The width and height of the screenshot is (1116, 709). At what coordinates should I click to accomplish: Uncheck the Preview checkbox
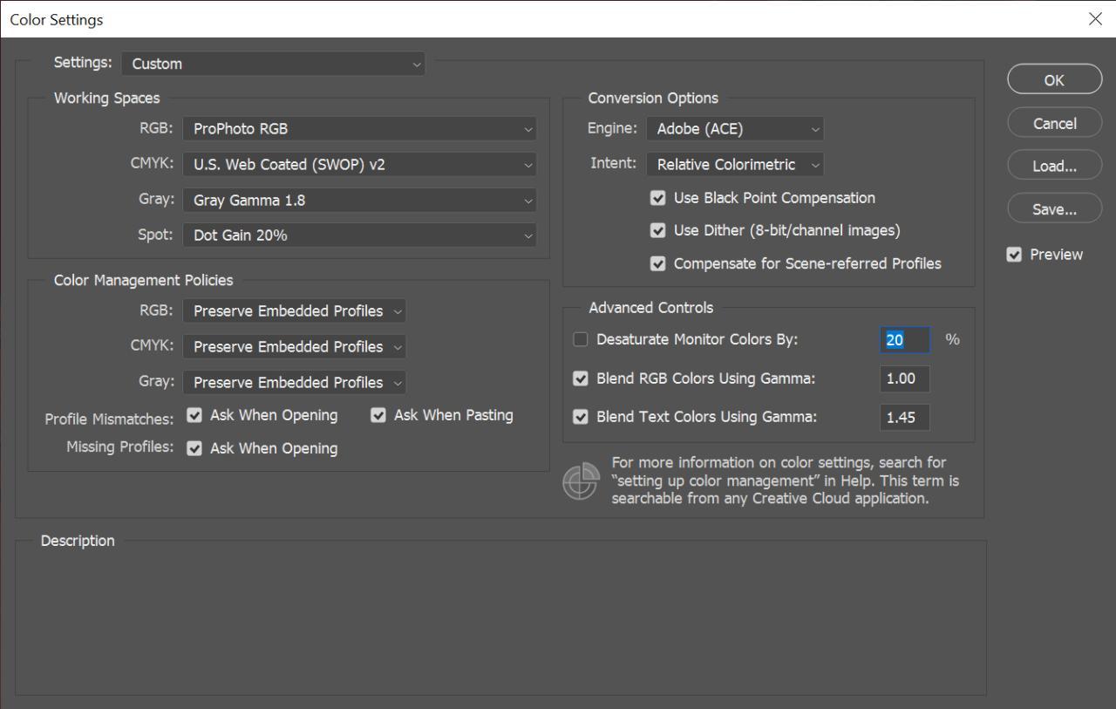[x=1014, y=255]
